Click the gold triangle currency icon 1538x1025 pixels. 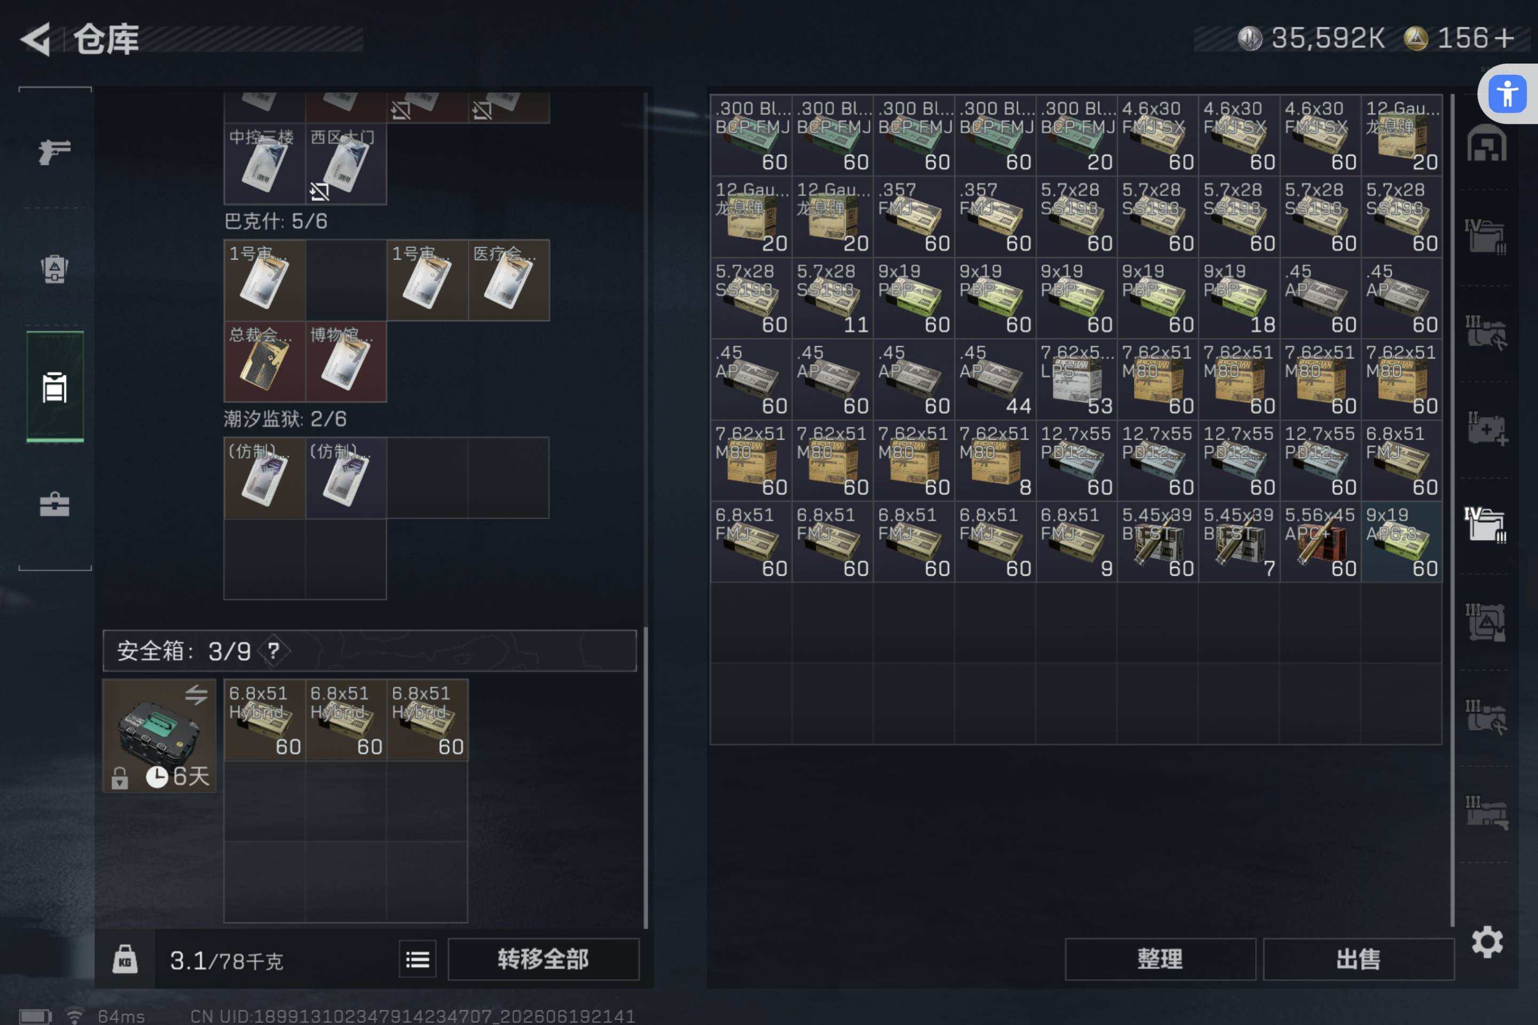(x=1416, y=38)
